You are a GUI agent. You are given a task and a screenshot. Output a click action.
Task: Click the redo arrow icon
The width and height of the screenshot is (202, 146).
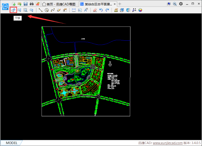coord(107,10)
